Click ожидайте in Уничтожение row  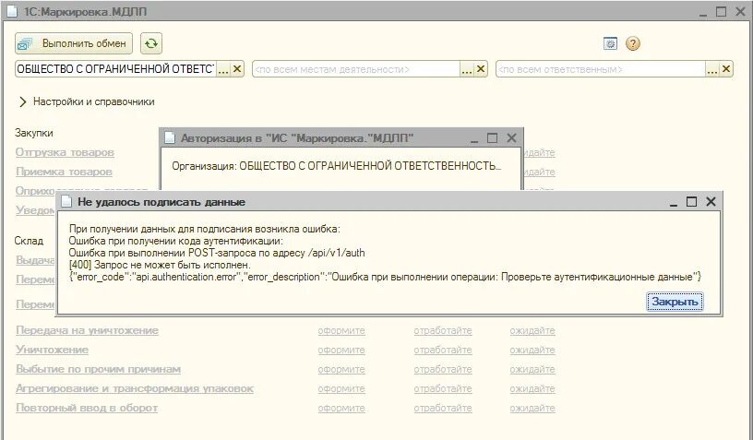532,350
